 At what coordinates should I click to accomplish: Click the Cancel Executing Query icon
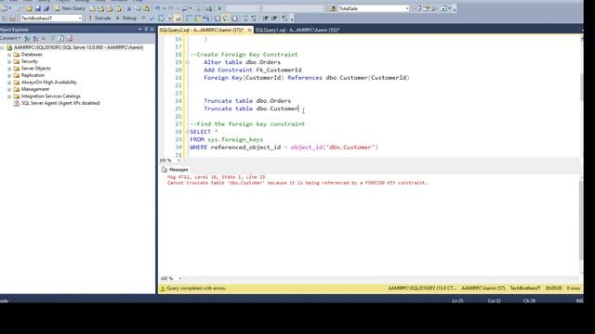143,18
